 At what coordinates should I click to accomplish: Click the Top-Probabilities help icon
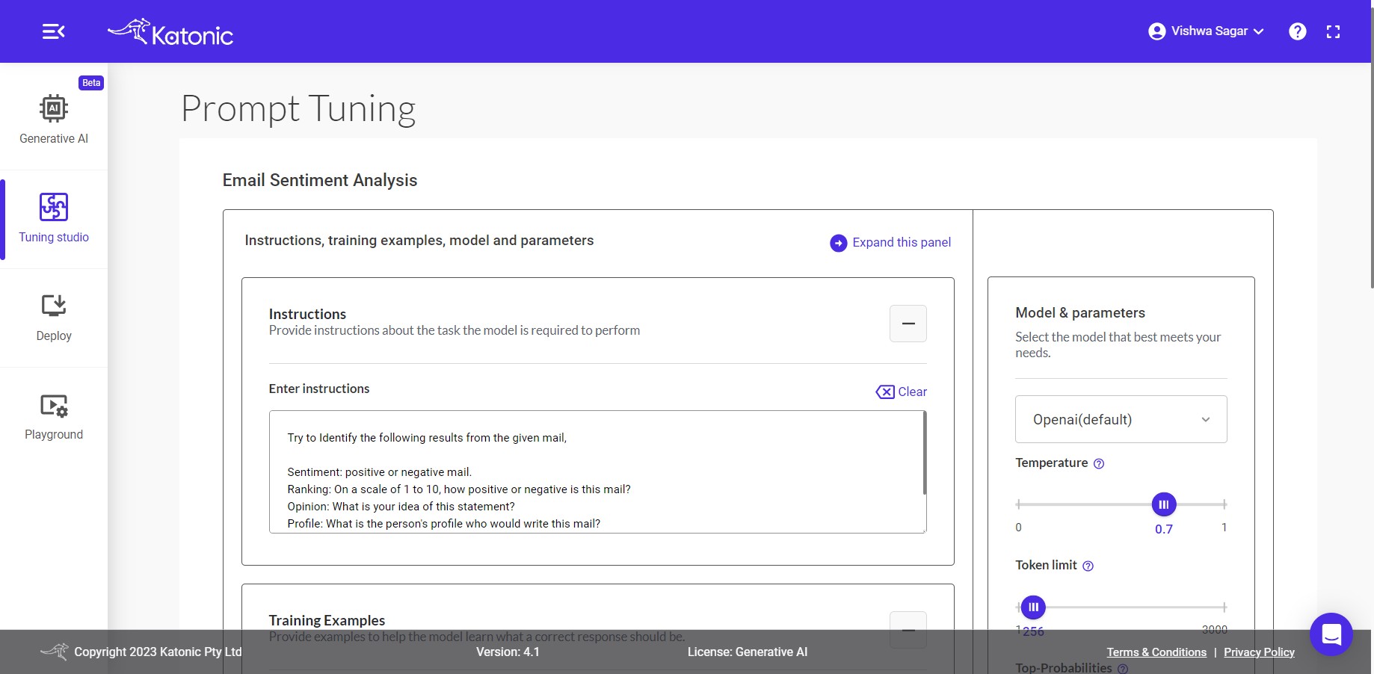coord(1123,669)
